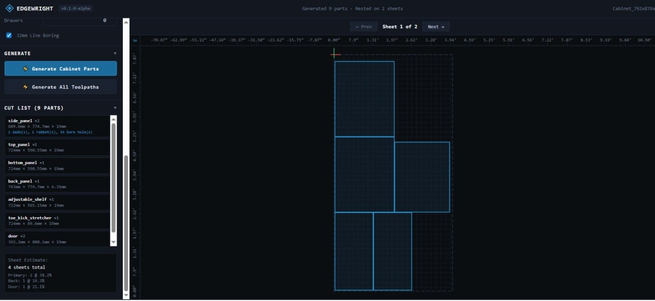Click the Prev sheet button

coord(363,26)
